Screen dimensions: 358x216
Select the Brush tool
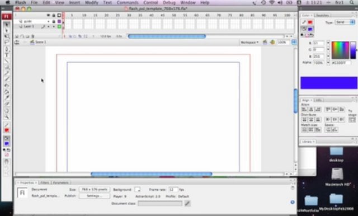7,79
